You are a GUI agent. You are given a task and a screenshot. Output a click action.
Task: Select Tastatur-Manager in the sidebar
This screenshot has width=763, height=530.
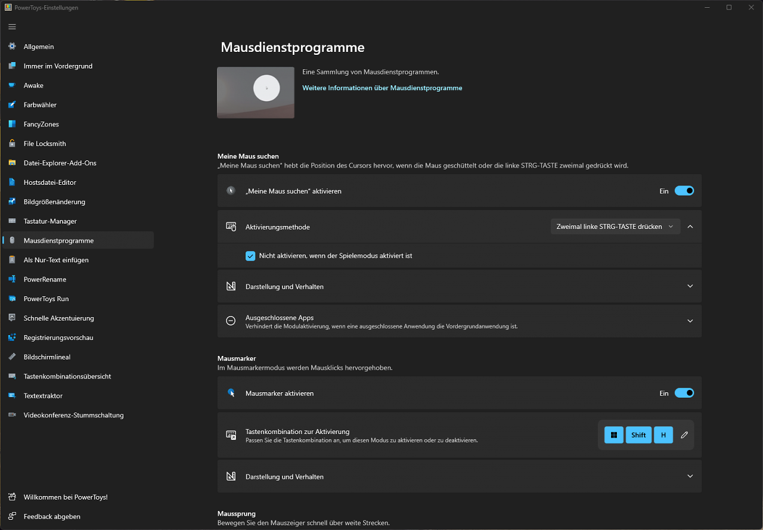(x=78, y=221)
